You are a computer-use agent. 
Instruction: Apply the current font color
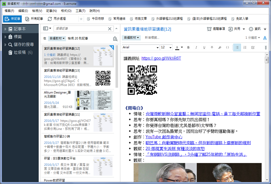pos(177,47)
